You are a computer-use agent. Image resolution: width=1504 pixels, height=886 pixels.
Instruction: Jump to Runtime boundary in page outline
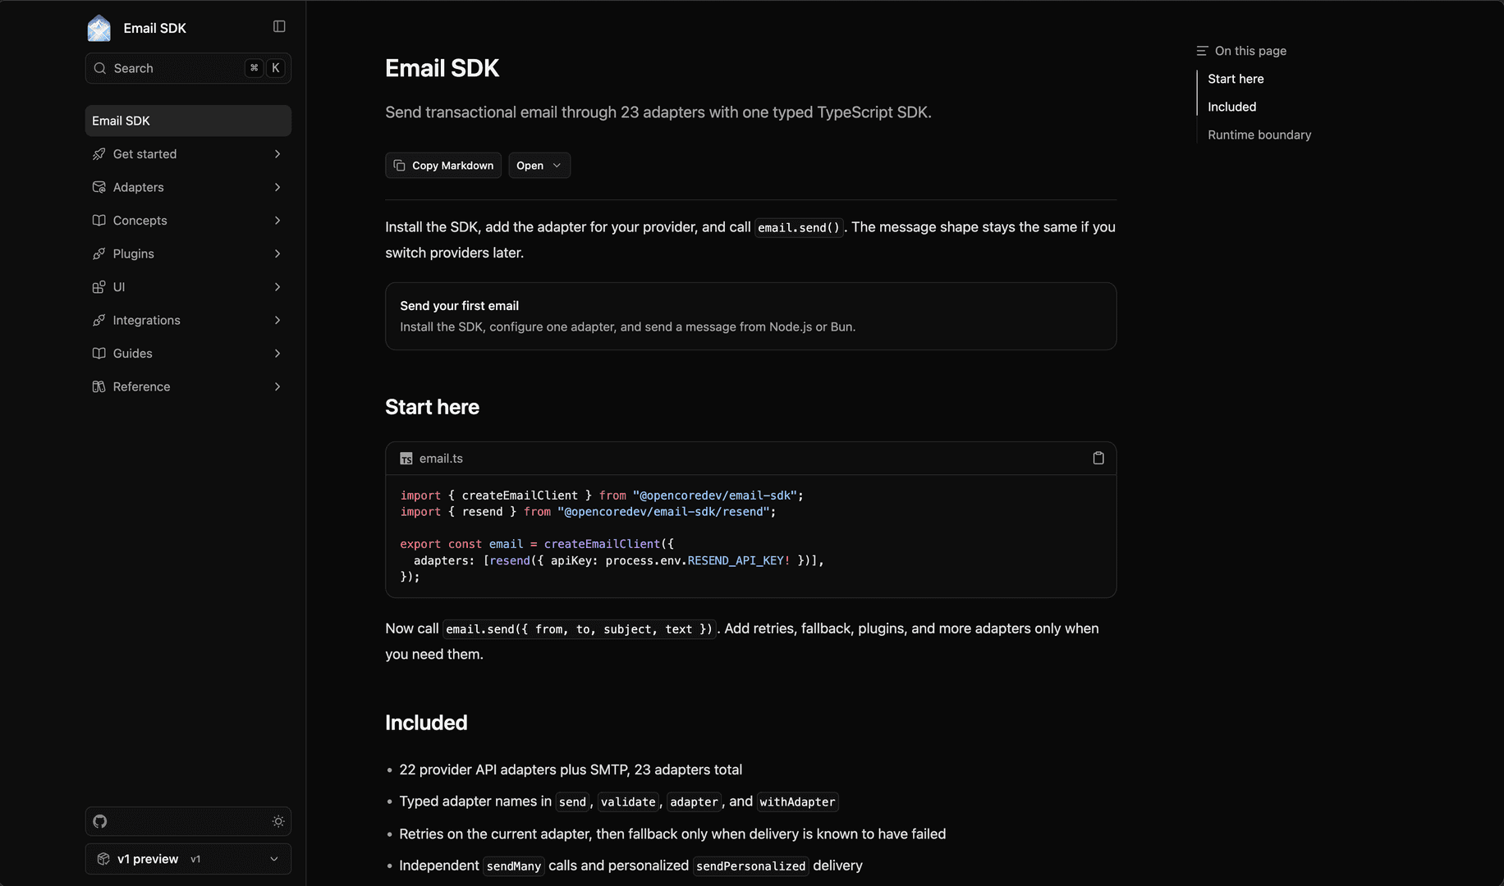tap(1259, 135)
